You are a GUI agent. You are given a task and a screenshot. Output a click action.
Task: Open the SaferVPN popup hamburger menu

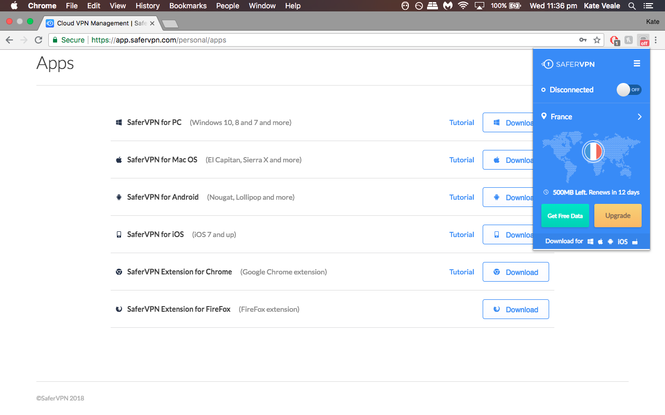tap(637, 64)
